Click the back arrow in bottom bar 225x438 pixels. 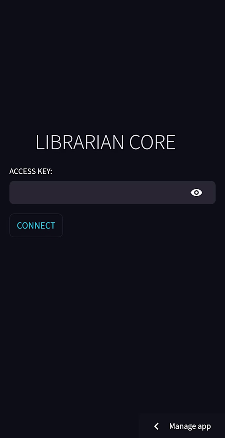coord(156,426)
